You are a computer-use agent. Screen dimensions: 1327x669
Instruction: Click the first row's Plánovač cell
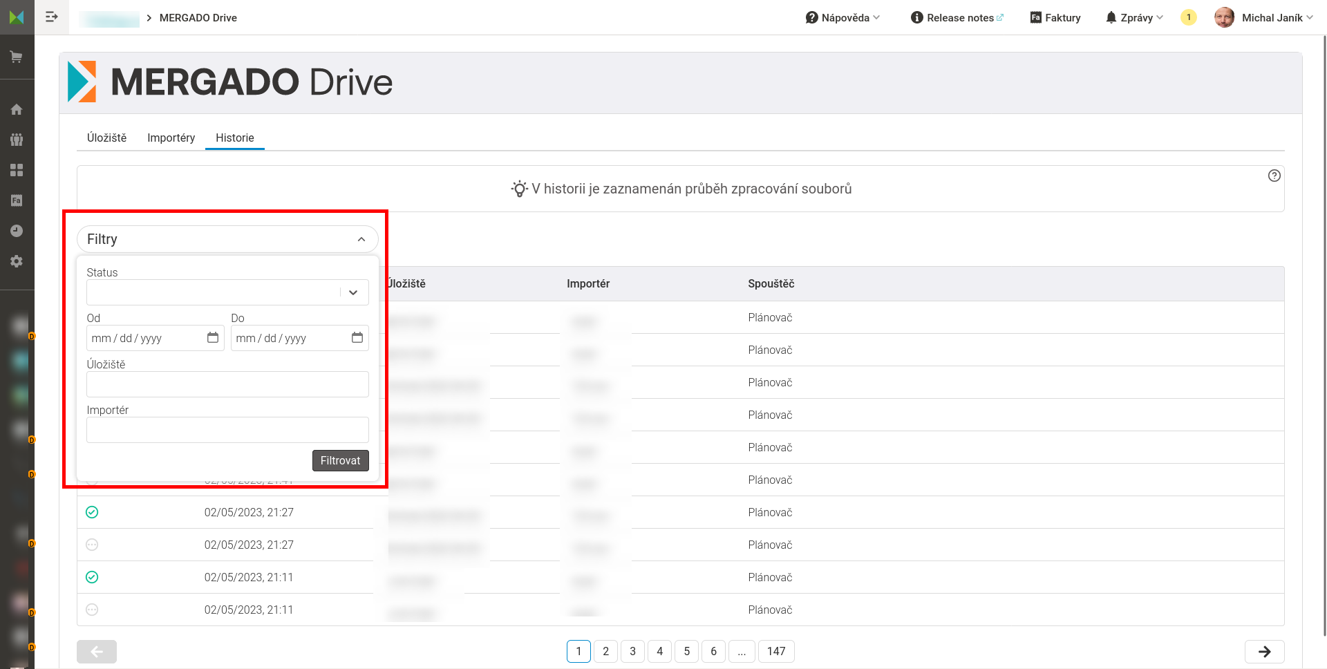point(770,317)
